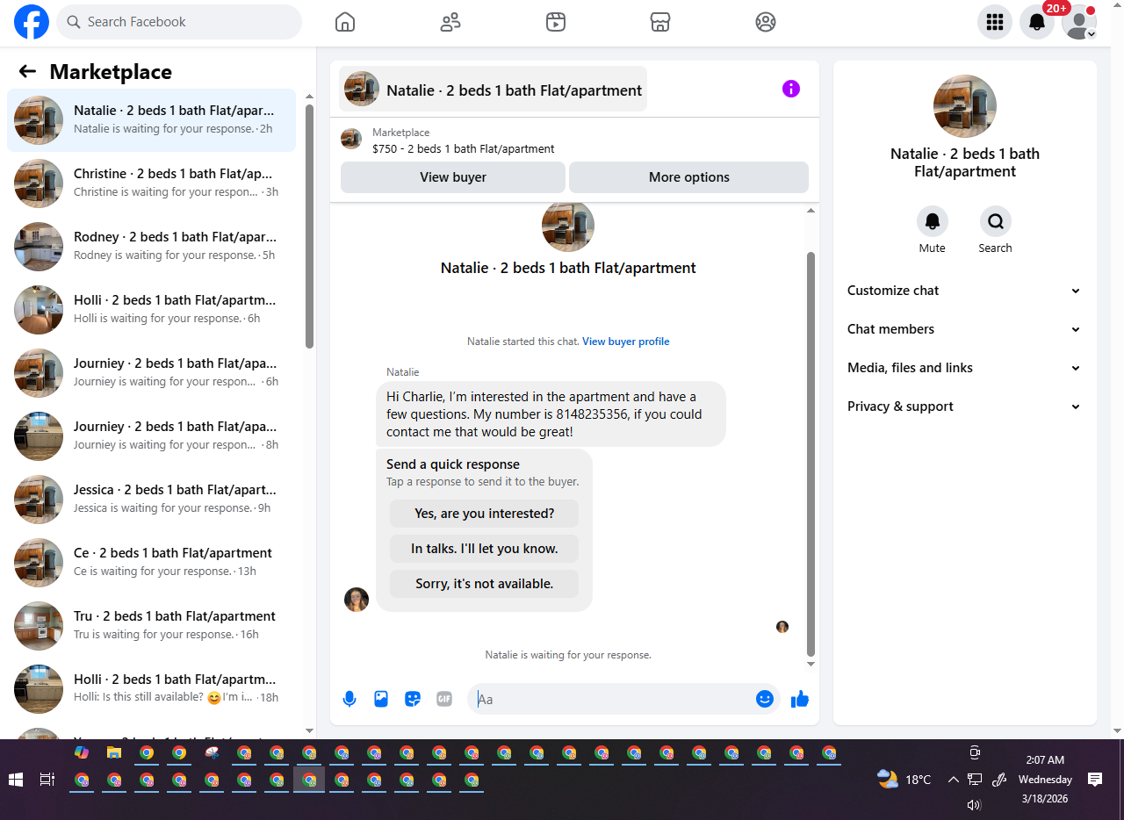Image resolution: width=1124 pixels, height=820 pixels.
Task: Open the account profile dropdown
Action: click(x=1079, y=22)
